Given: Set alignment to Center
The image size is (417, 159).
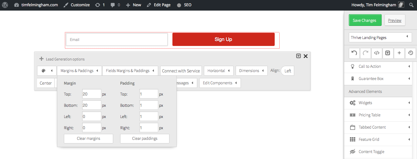Looking at the screenshot, I should click(46, 83).
